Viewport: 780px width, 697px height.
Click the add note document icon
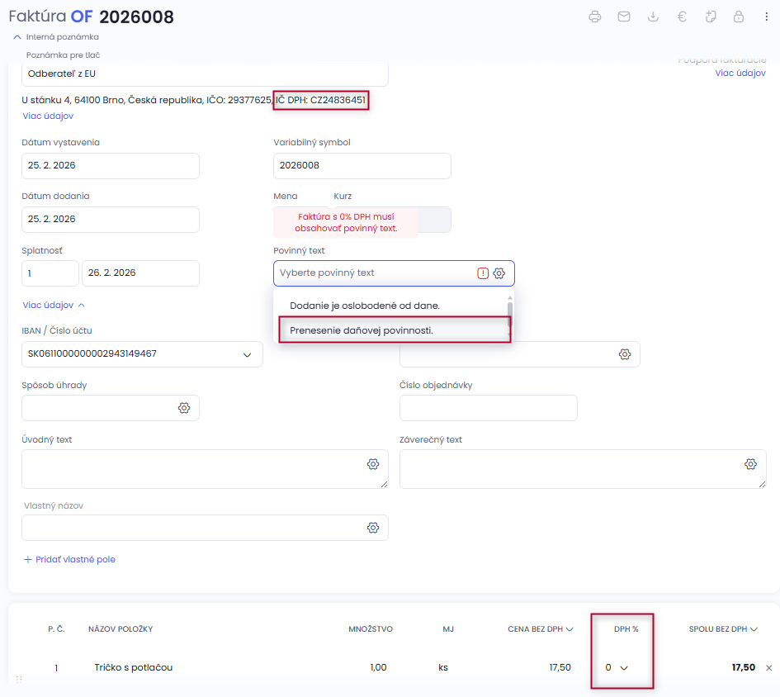[x=711, y=17]
